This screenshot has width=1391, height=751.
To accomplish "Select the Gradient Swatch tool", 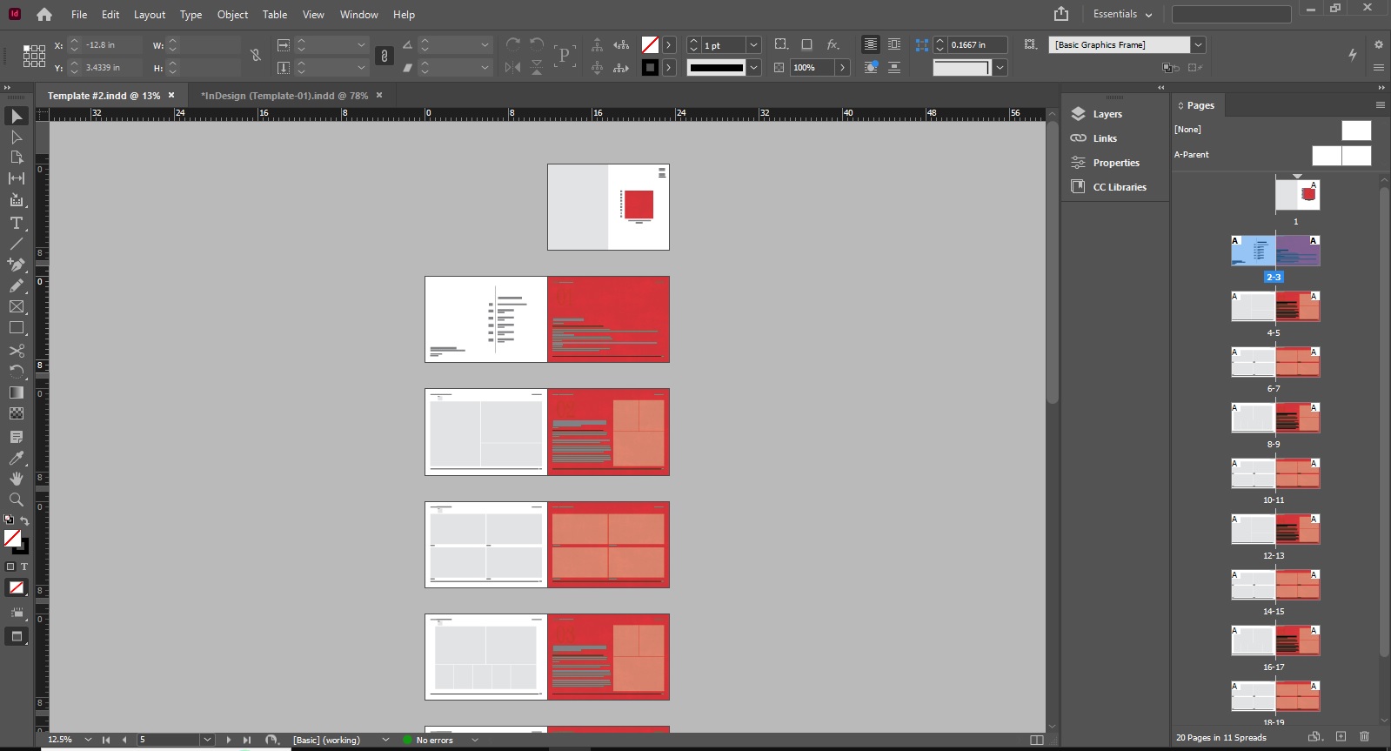I will pyautogui.click(x=17, y=392).
